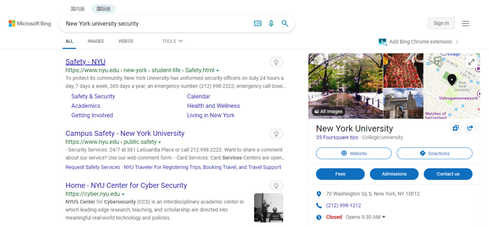
Task: Save New York University with the add-to-collection icon
Action: (456, 128)
